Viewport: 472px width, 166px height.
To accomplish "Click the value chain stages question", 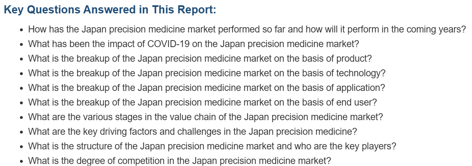I will point(205,117).
